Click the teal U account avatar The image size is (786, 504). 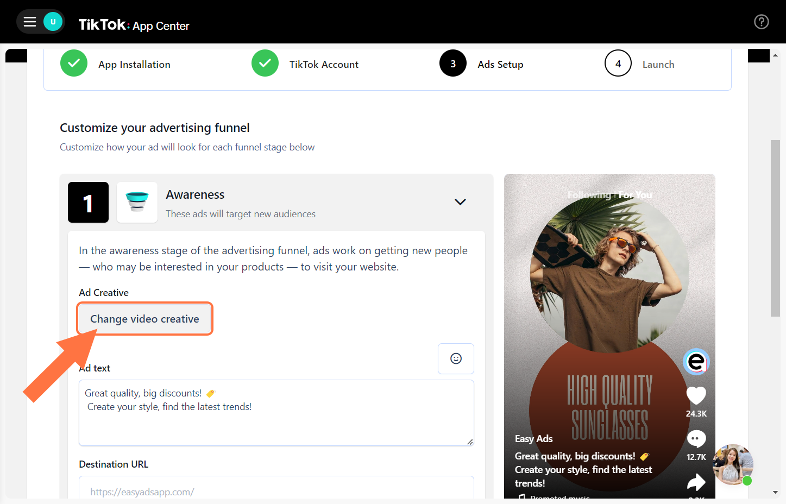[52, 22]
